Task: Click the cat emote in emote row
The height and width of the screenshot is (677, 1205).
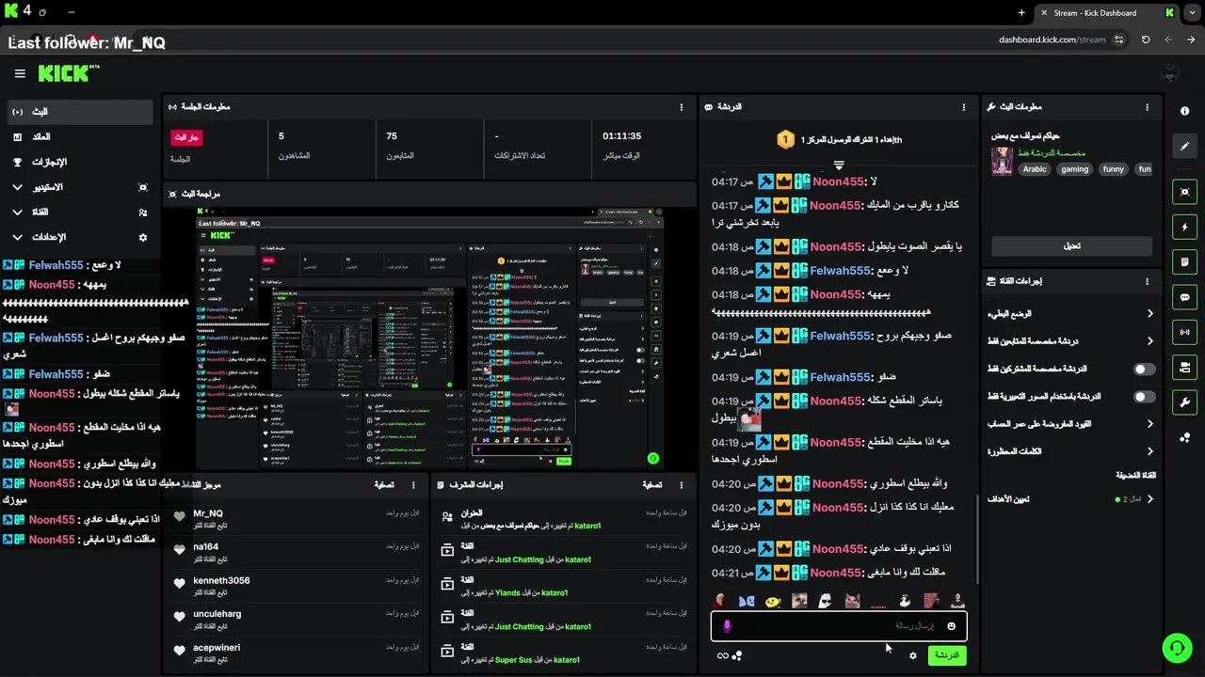Action: [851, 601]
